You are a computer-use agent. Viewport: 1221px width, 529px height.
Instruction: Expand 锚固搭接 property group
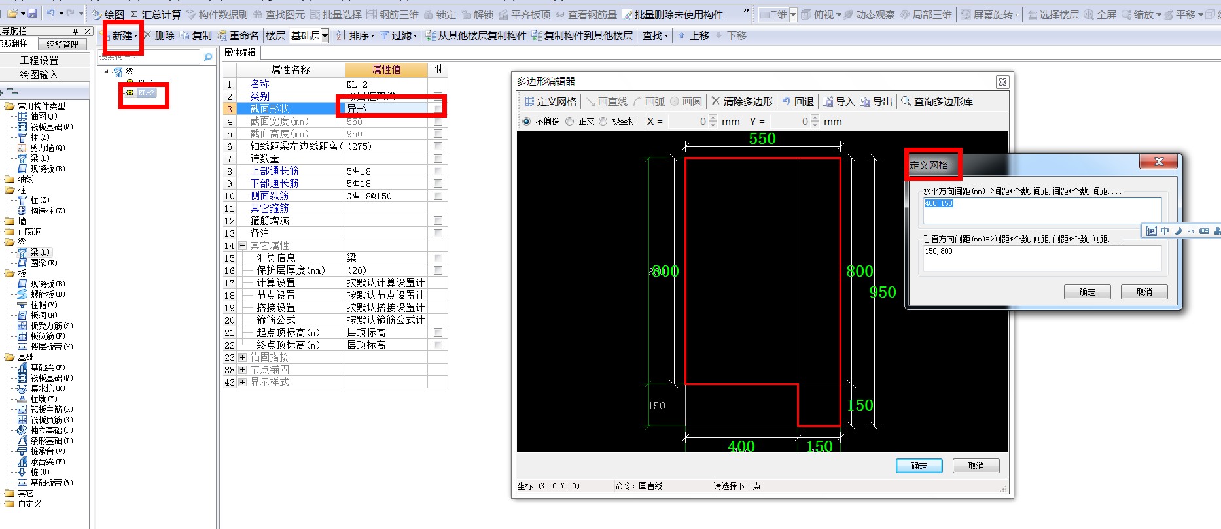point(242,358)
